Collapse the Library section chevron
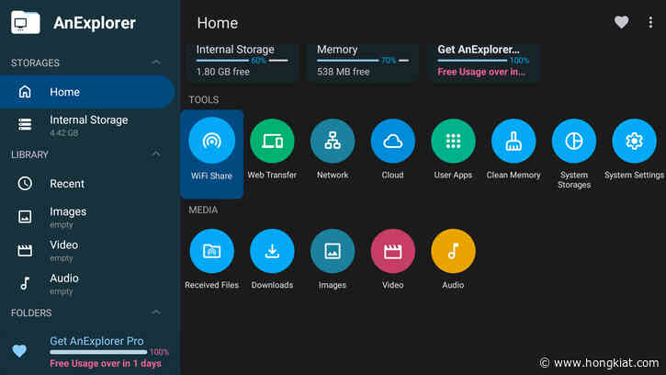Viewport: 666px width, 375px height. click(156, 153)
